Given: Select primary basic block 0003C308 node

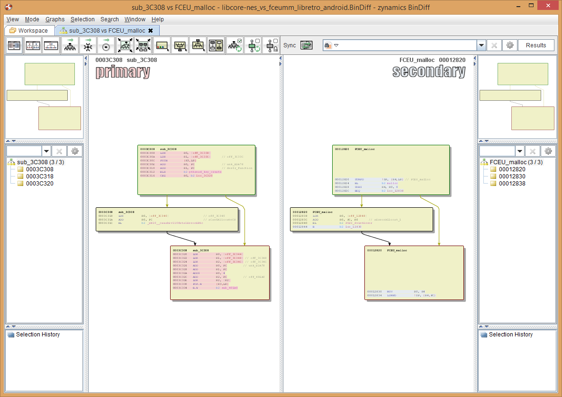Looking at the screenshot, I should (x=196, y=170).
